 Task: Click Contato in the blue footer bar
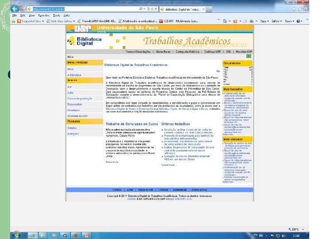pos(117,189)
